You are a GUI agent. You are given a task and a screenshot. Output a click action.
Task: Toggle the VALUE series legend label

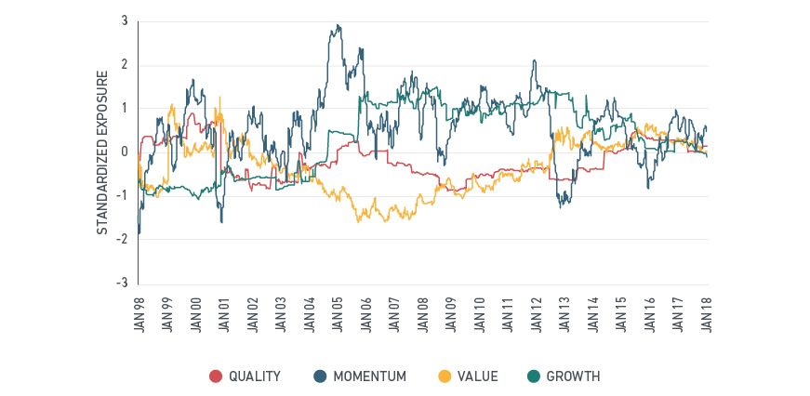point(478,376)
